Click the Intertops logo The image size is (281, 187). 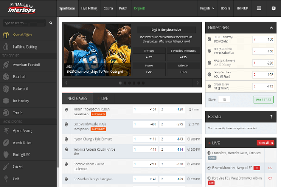pyautogui.click(x=22, y=8)
